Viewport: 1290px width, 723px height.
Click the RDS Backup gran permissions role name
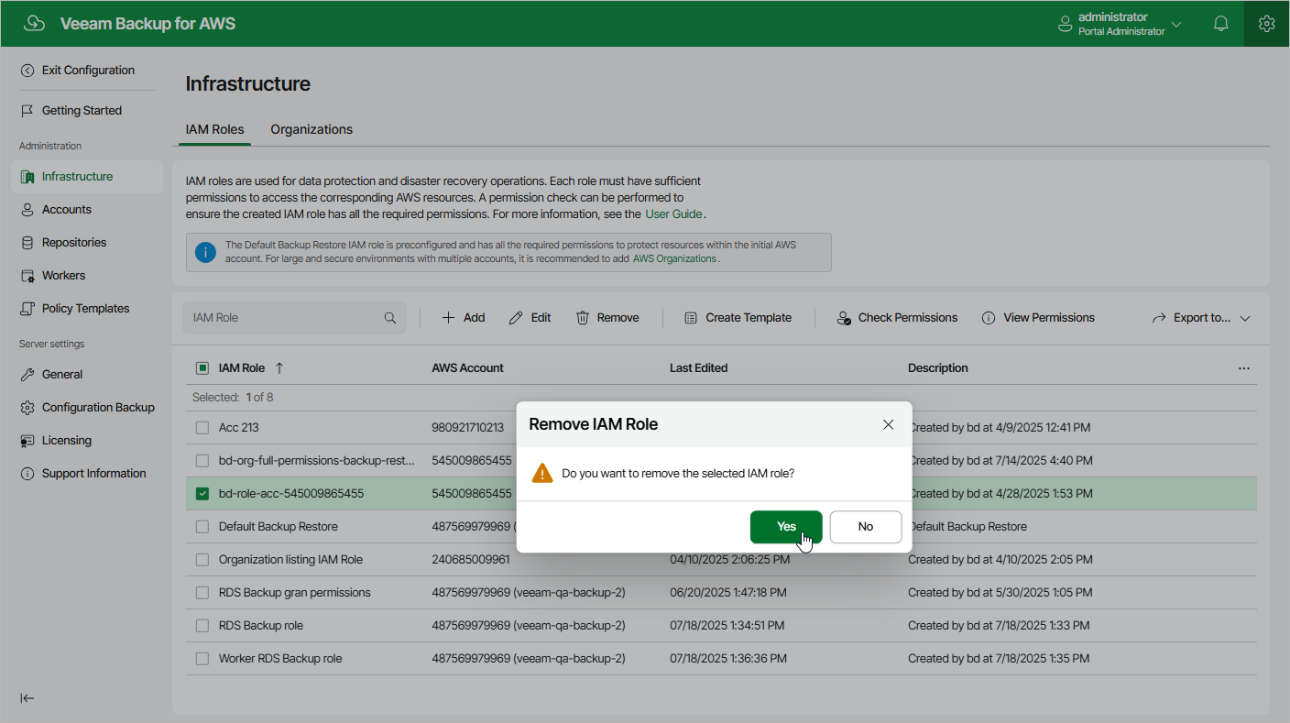(295, 593)
